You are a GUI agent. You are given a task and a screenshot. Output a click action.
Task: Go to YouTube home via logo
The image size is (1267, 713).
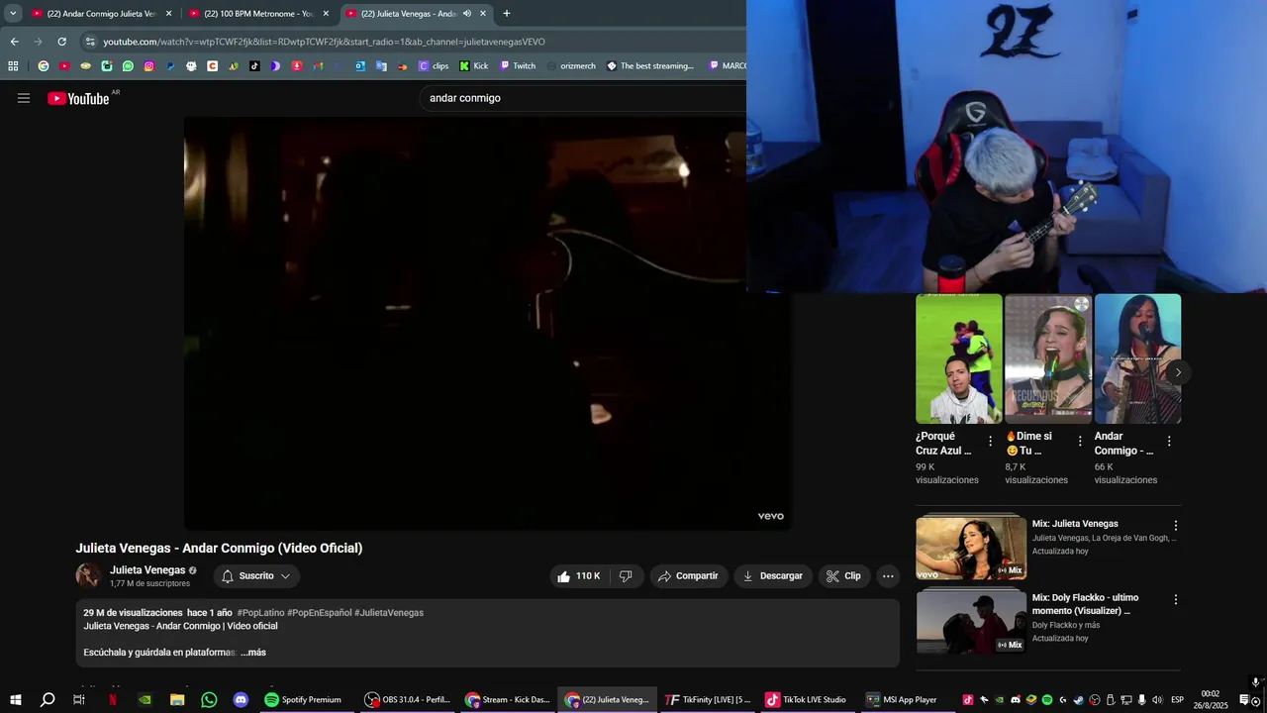78,98
